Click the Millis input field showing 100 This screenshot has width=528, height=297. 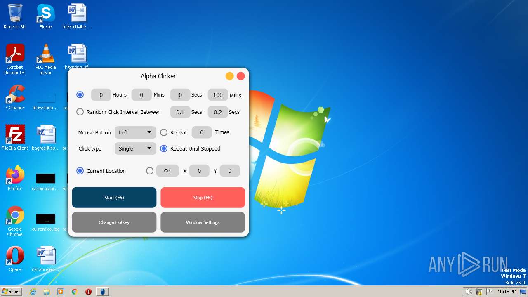[218, 95]
